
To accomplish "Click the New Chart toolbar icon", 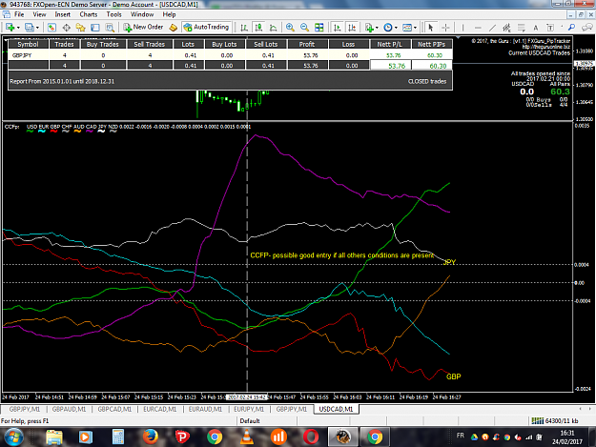I will click(10, 28).
